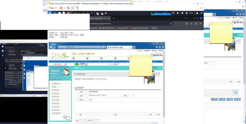Switch to workspace 1 in Kali panel
This screenshot has height=124, width=246.
(79, 13)
